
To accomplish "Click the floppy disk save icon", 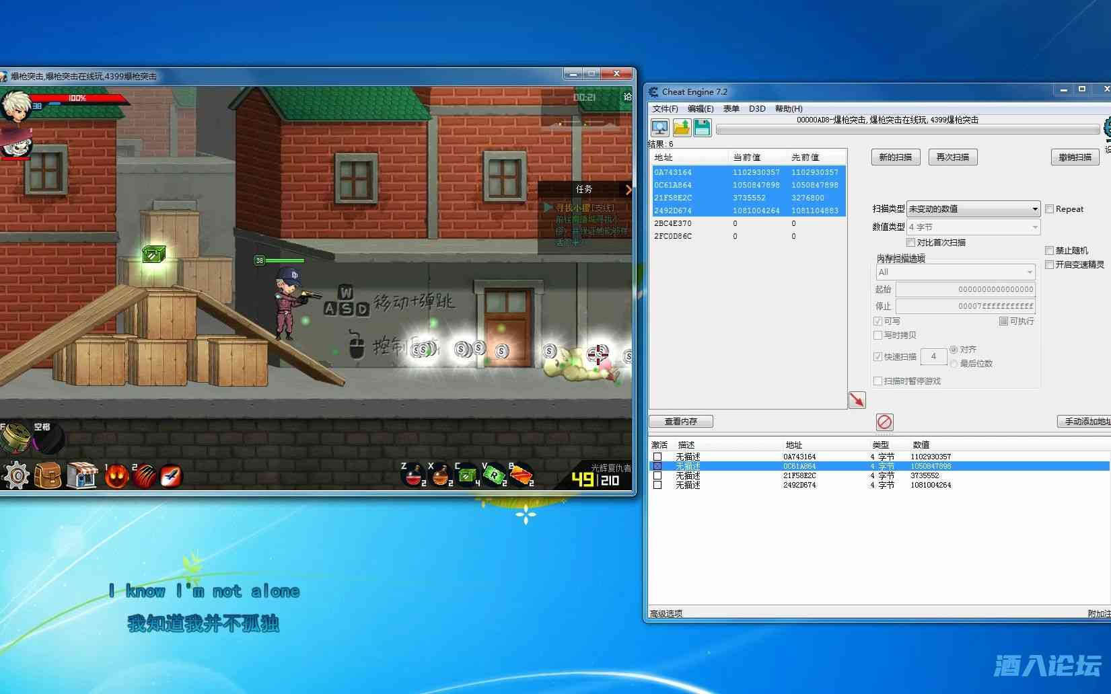I will click(x=702, y=128).
